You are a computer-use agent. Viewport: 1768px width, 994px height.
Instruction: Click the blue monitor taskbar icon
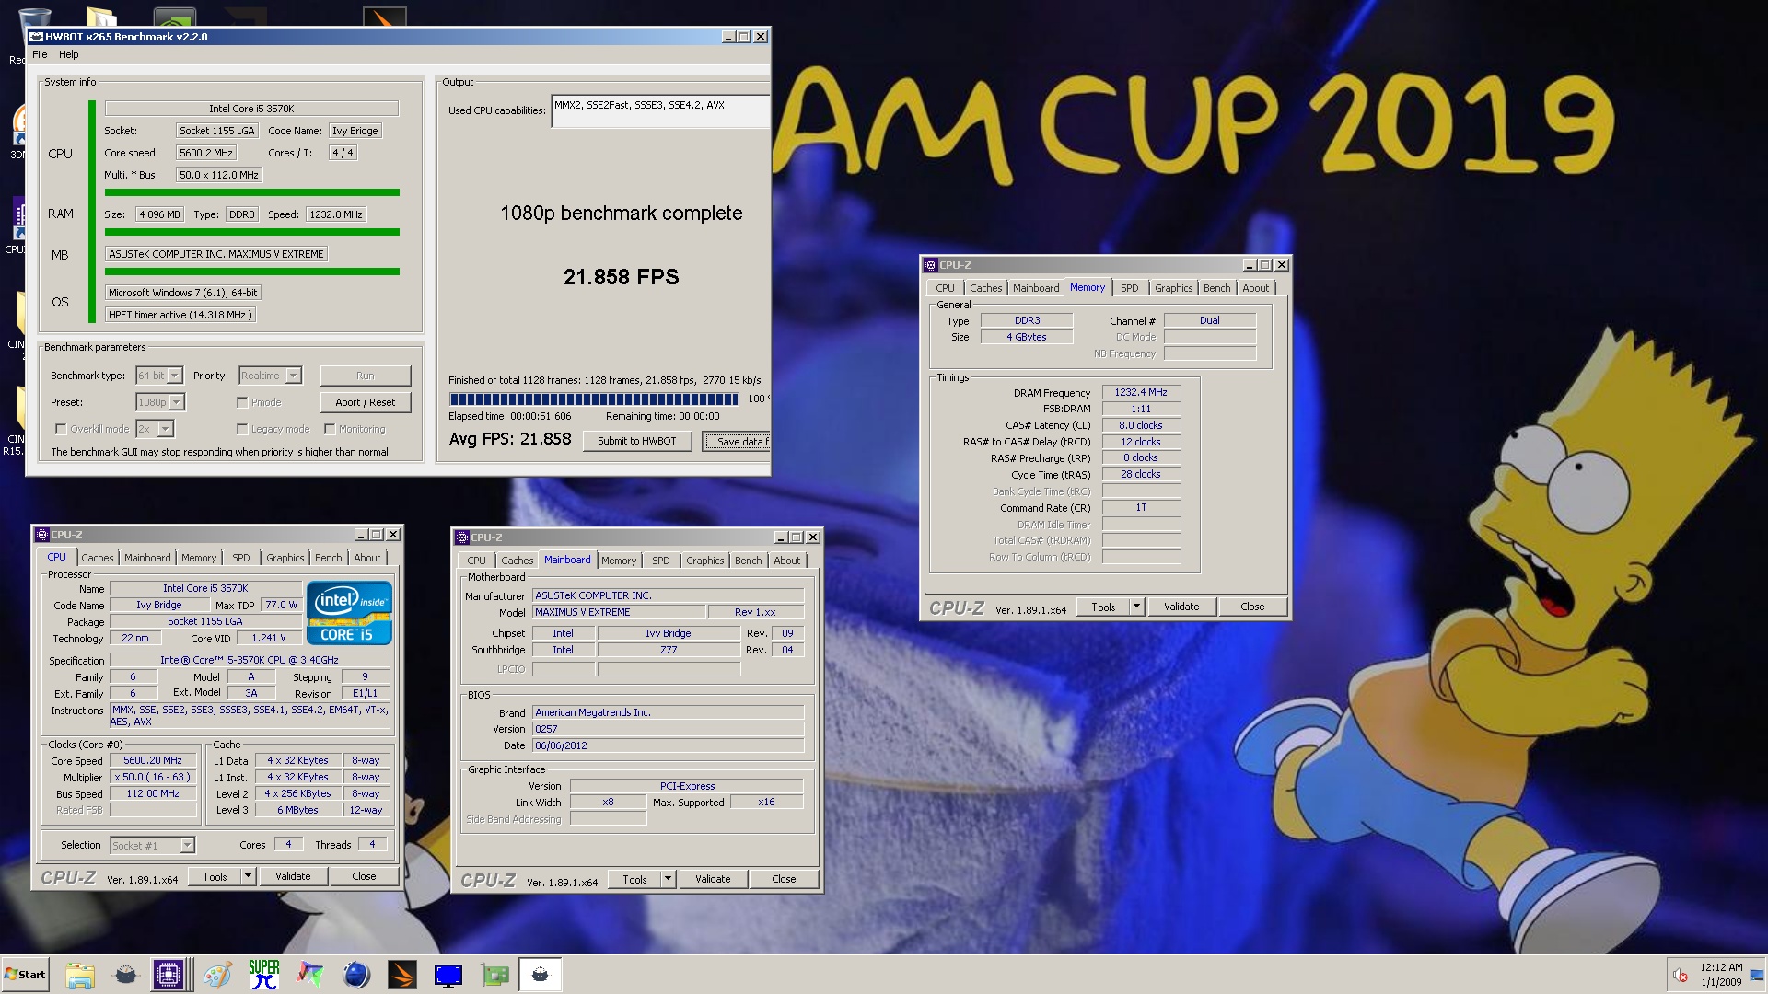[448, 975]
